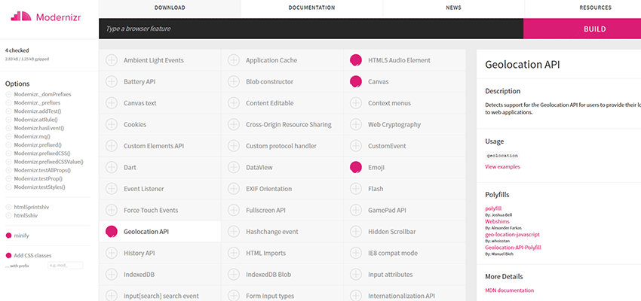Click the Modernizr logo icon
The image size is (641, 301).
click(x=19, y=15)
